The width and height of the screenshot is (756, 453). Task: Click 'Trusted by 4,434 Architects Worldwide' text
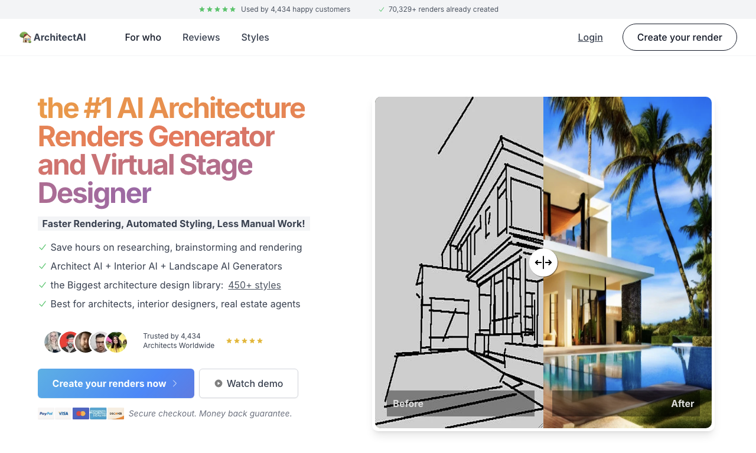point(178,341)
